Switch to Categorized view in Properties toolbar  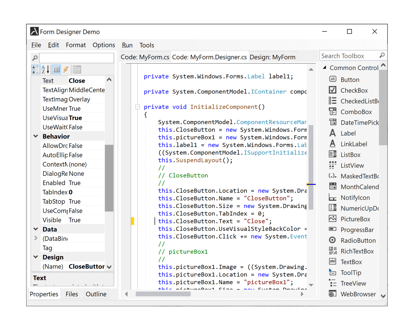click(36, 69)
